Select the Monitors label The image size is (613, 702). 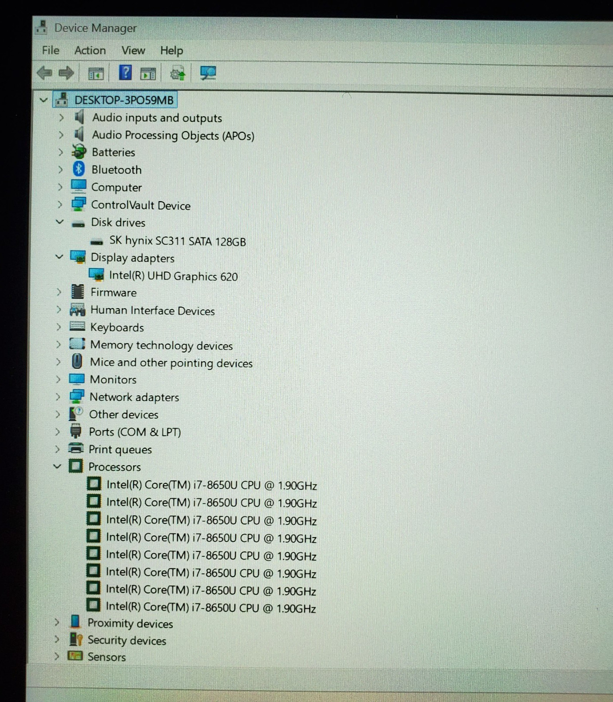(113, 379)
